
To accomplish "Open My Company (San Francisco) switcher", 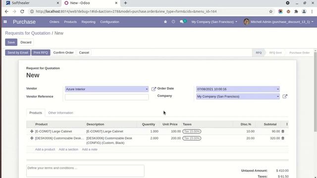I will point(214,22).
